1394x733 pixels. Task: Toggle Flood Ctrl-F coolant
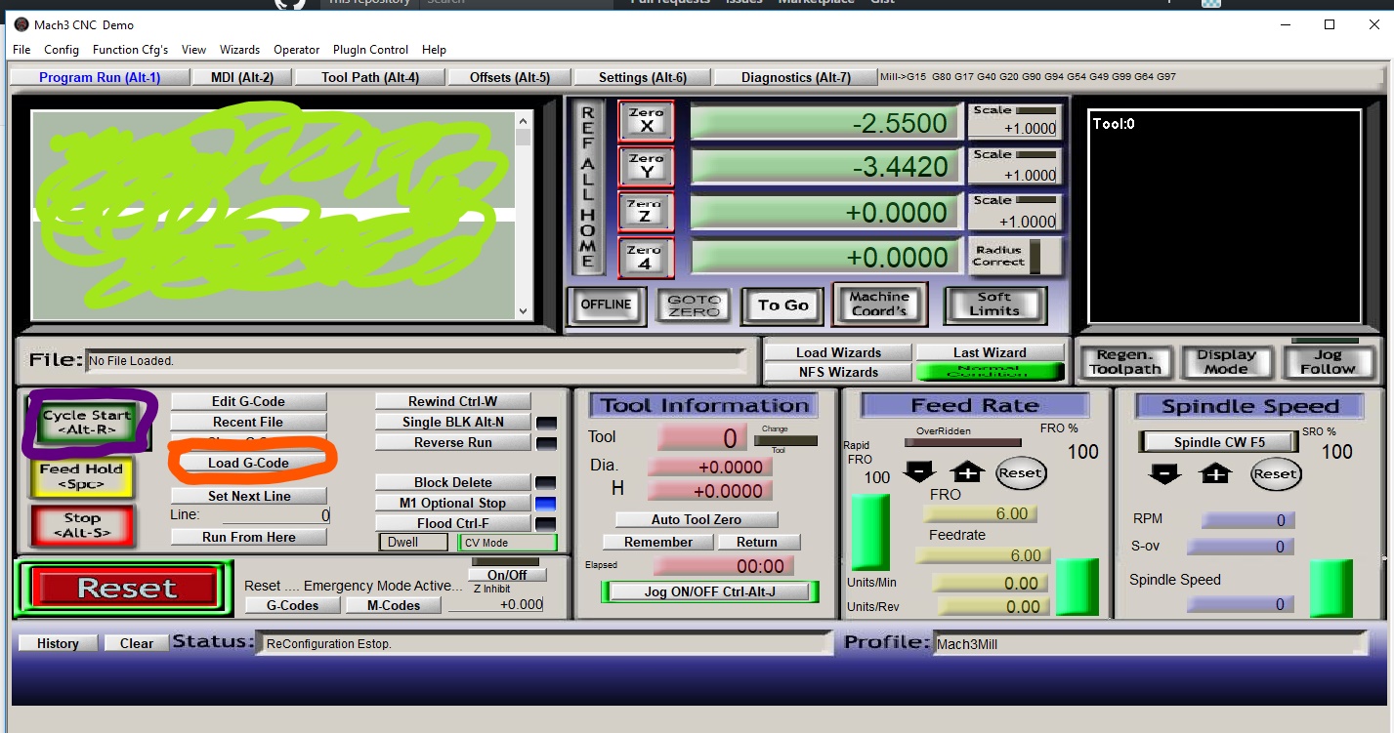click(x=453, y=523)
